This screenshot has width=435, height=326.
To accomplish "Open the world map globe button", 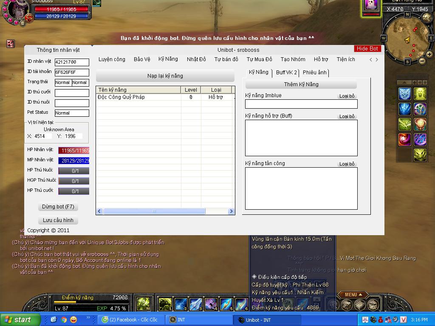I will (427, 18).
